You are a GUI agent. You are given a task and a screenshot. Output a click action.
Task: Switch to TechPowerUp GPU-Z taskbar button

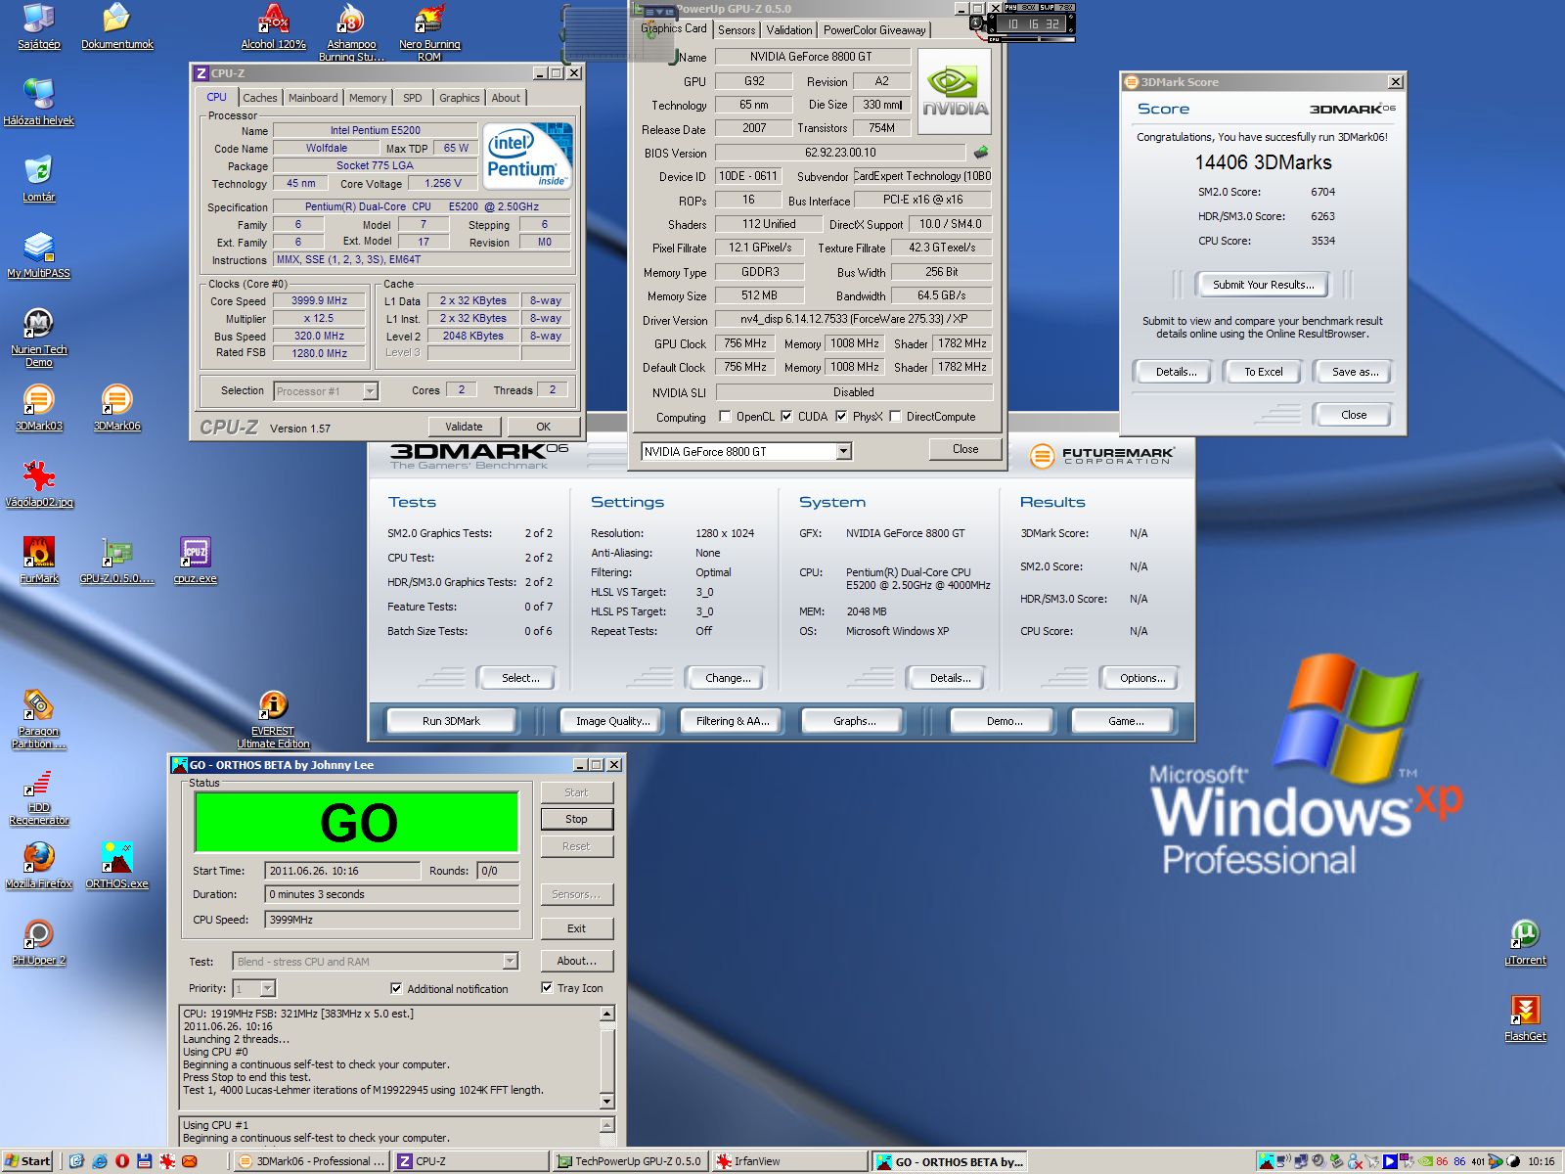629,1161
